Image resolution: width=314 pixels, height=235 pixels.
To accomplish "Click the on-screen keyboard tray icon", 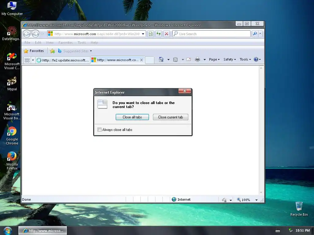I will click(x=278, y=231).
